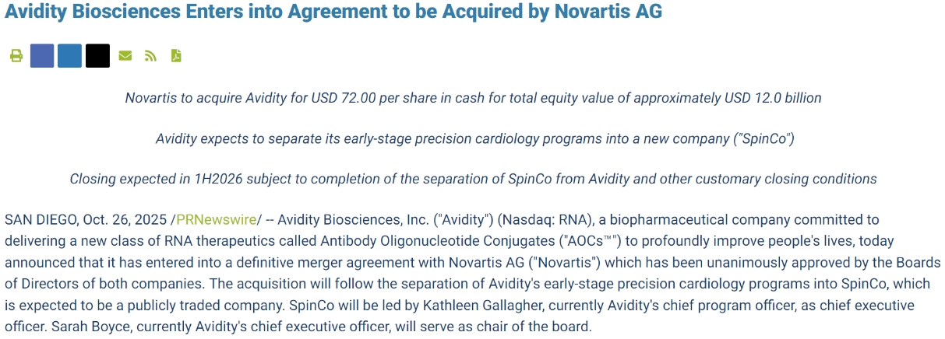This screenshot has height=339, width=945.
Task: Open the RSS feed icon
Action: [150, 56]
